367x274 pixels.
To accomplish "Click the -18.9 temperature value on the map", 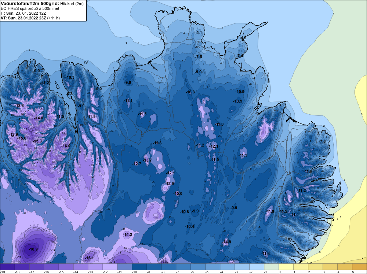I will point(33,249).
